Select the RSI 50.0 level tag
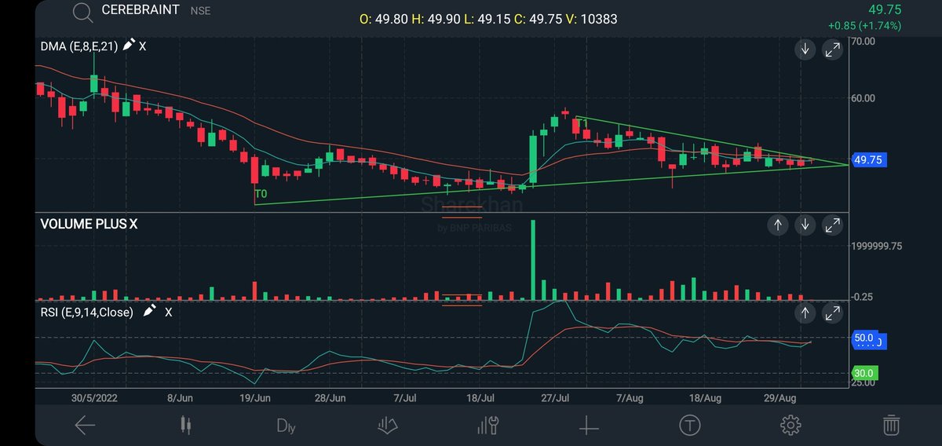 863,338
